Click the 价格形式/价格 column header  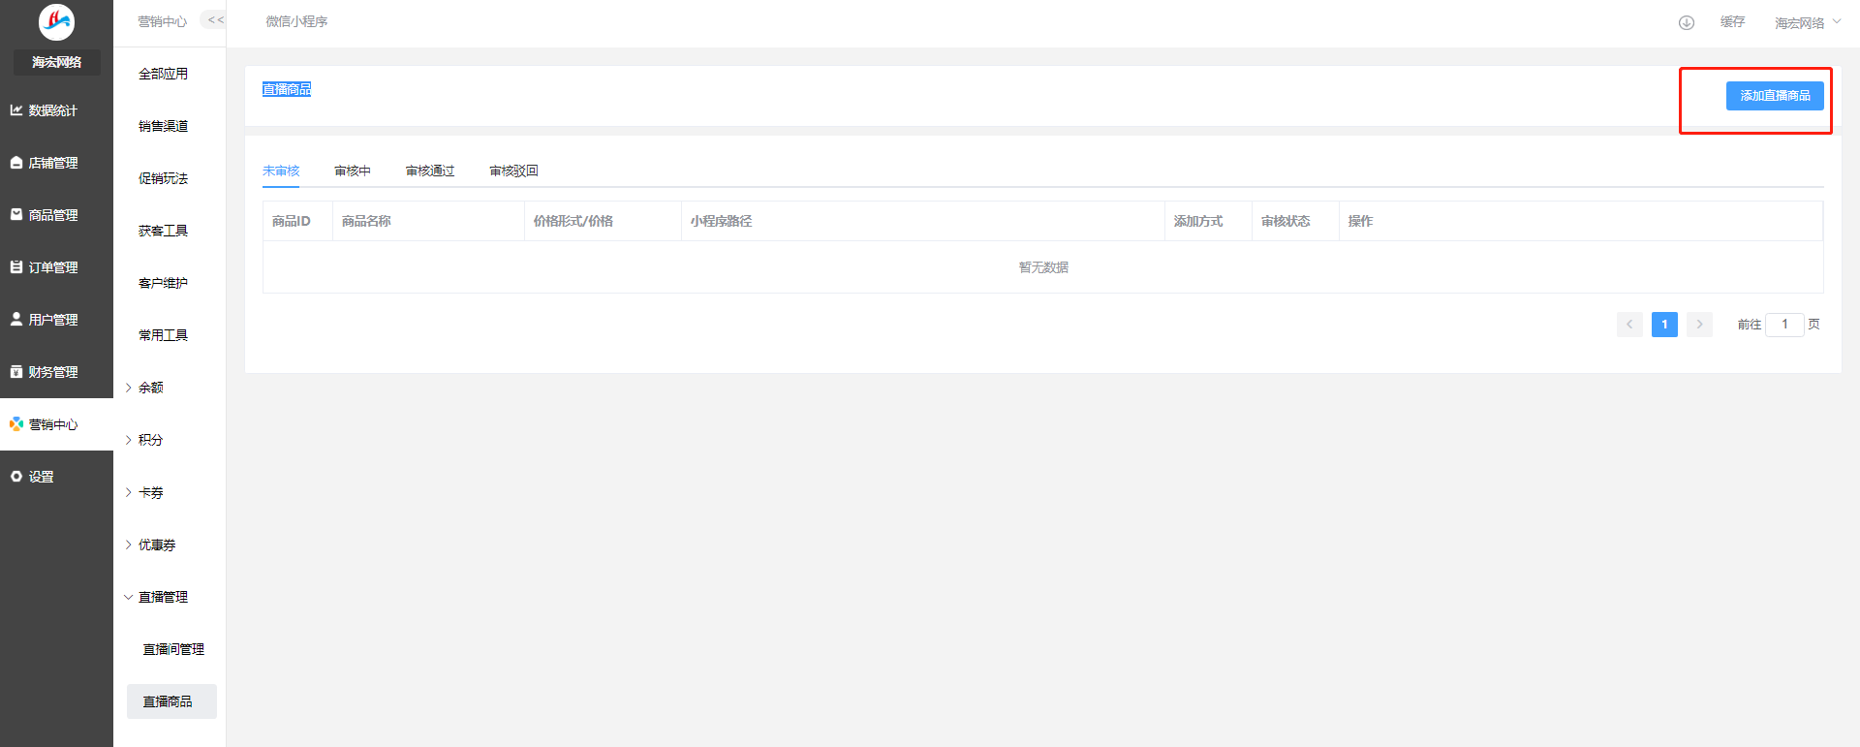[603, 221]
